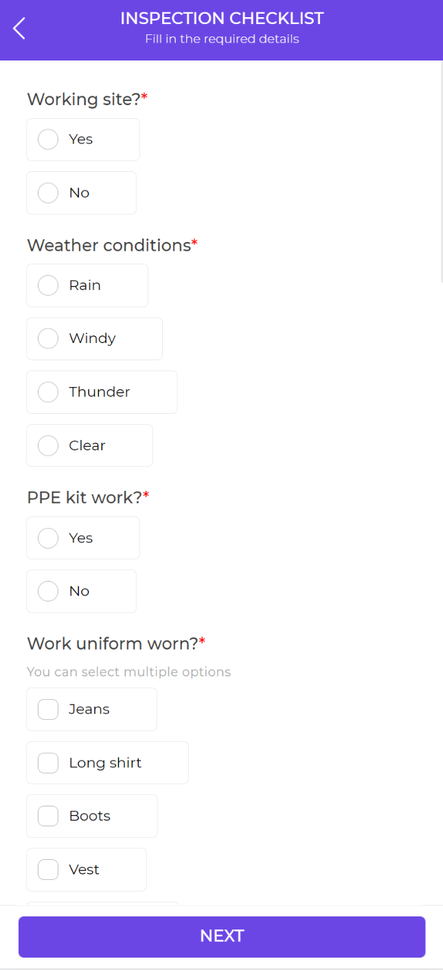
Task: Select Yes for Working site
Action: (x=48, y=140)
